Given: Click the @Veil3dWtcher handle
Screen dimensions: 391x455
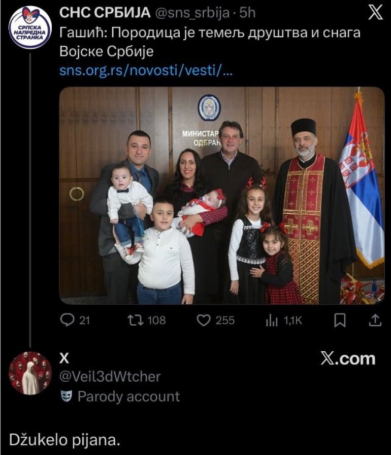Looking at the screenshot, I should click(110, 377).
